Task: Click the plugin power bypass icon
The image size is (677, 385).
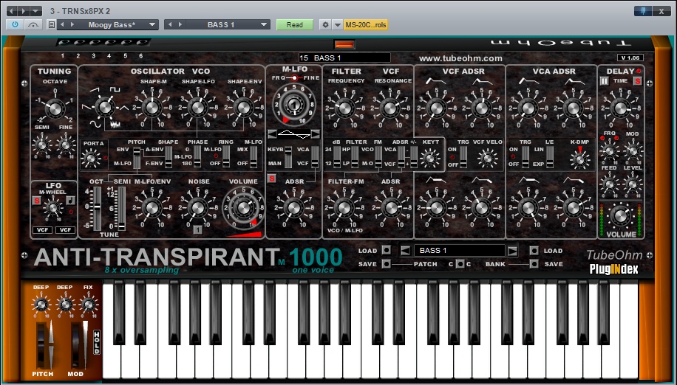Action: [15, 24]
